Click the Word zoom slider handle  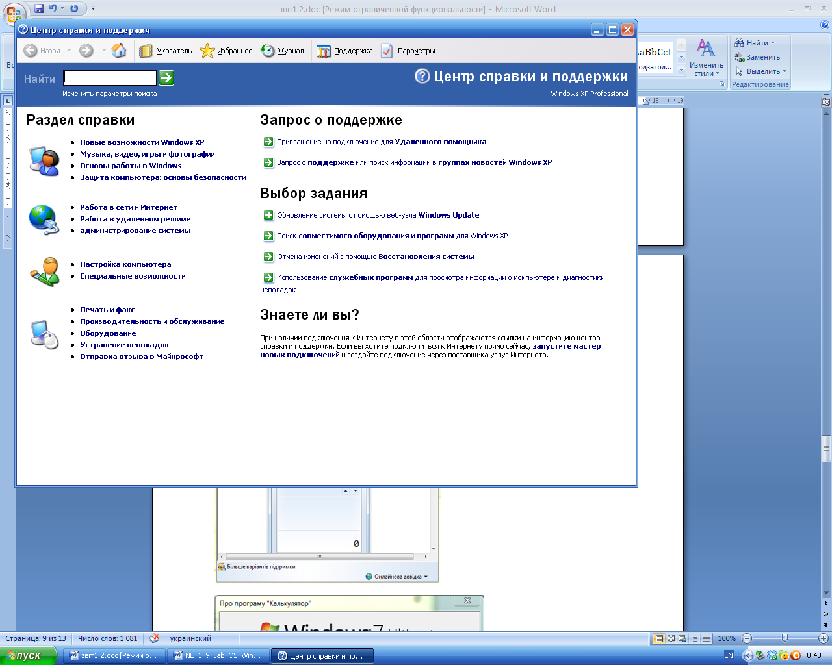[x=785, y=638]
